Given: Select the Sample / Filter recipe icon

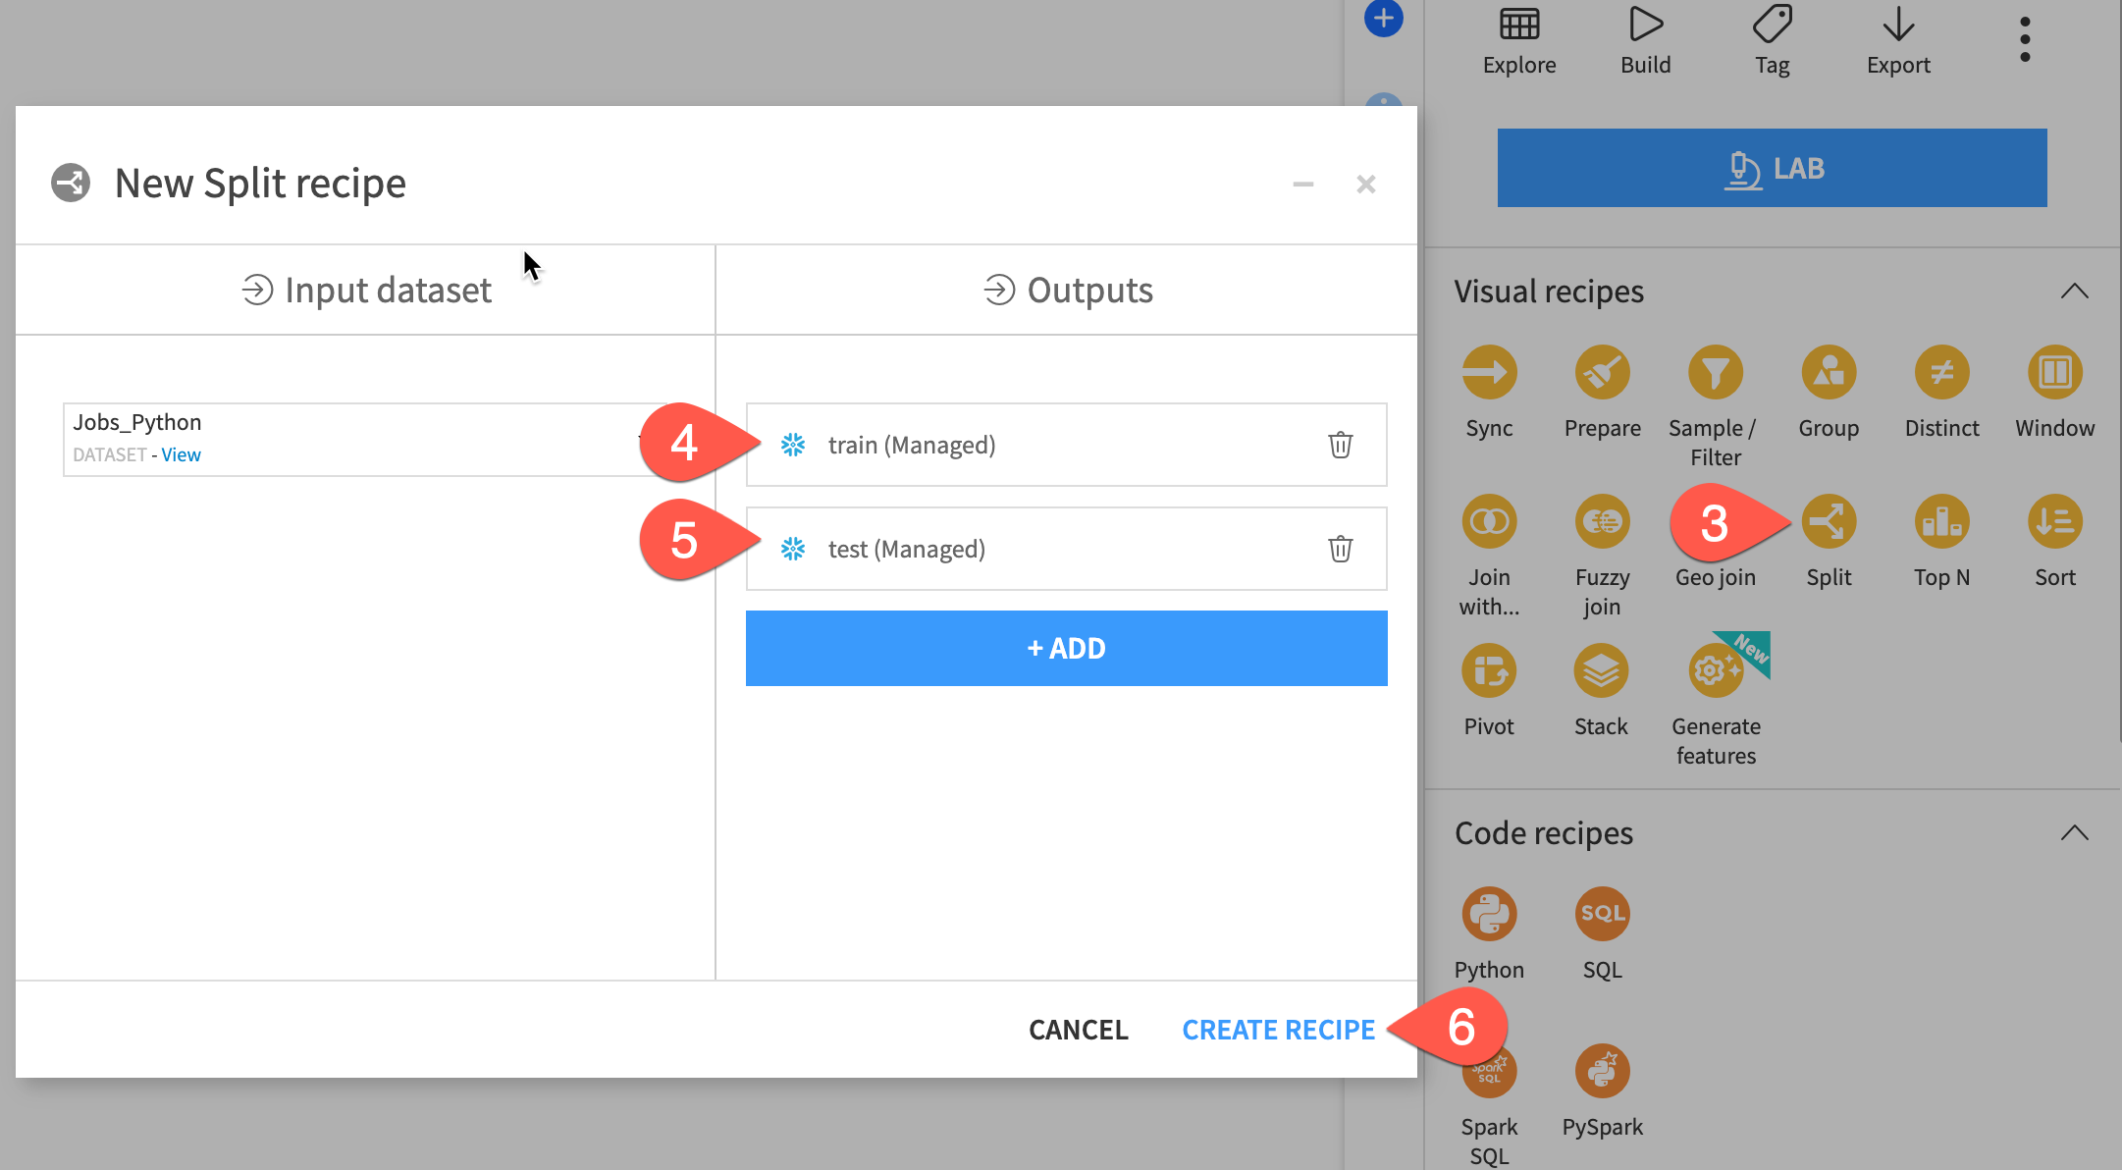Looking at the screenshot, I should pyautogui.click(x=1715, y=373).
